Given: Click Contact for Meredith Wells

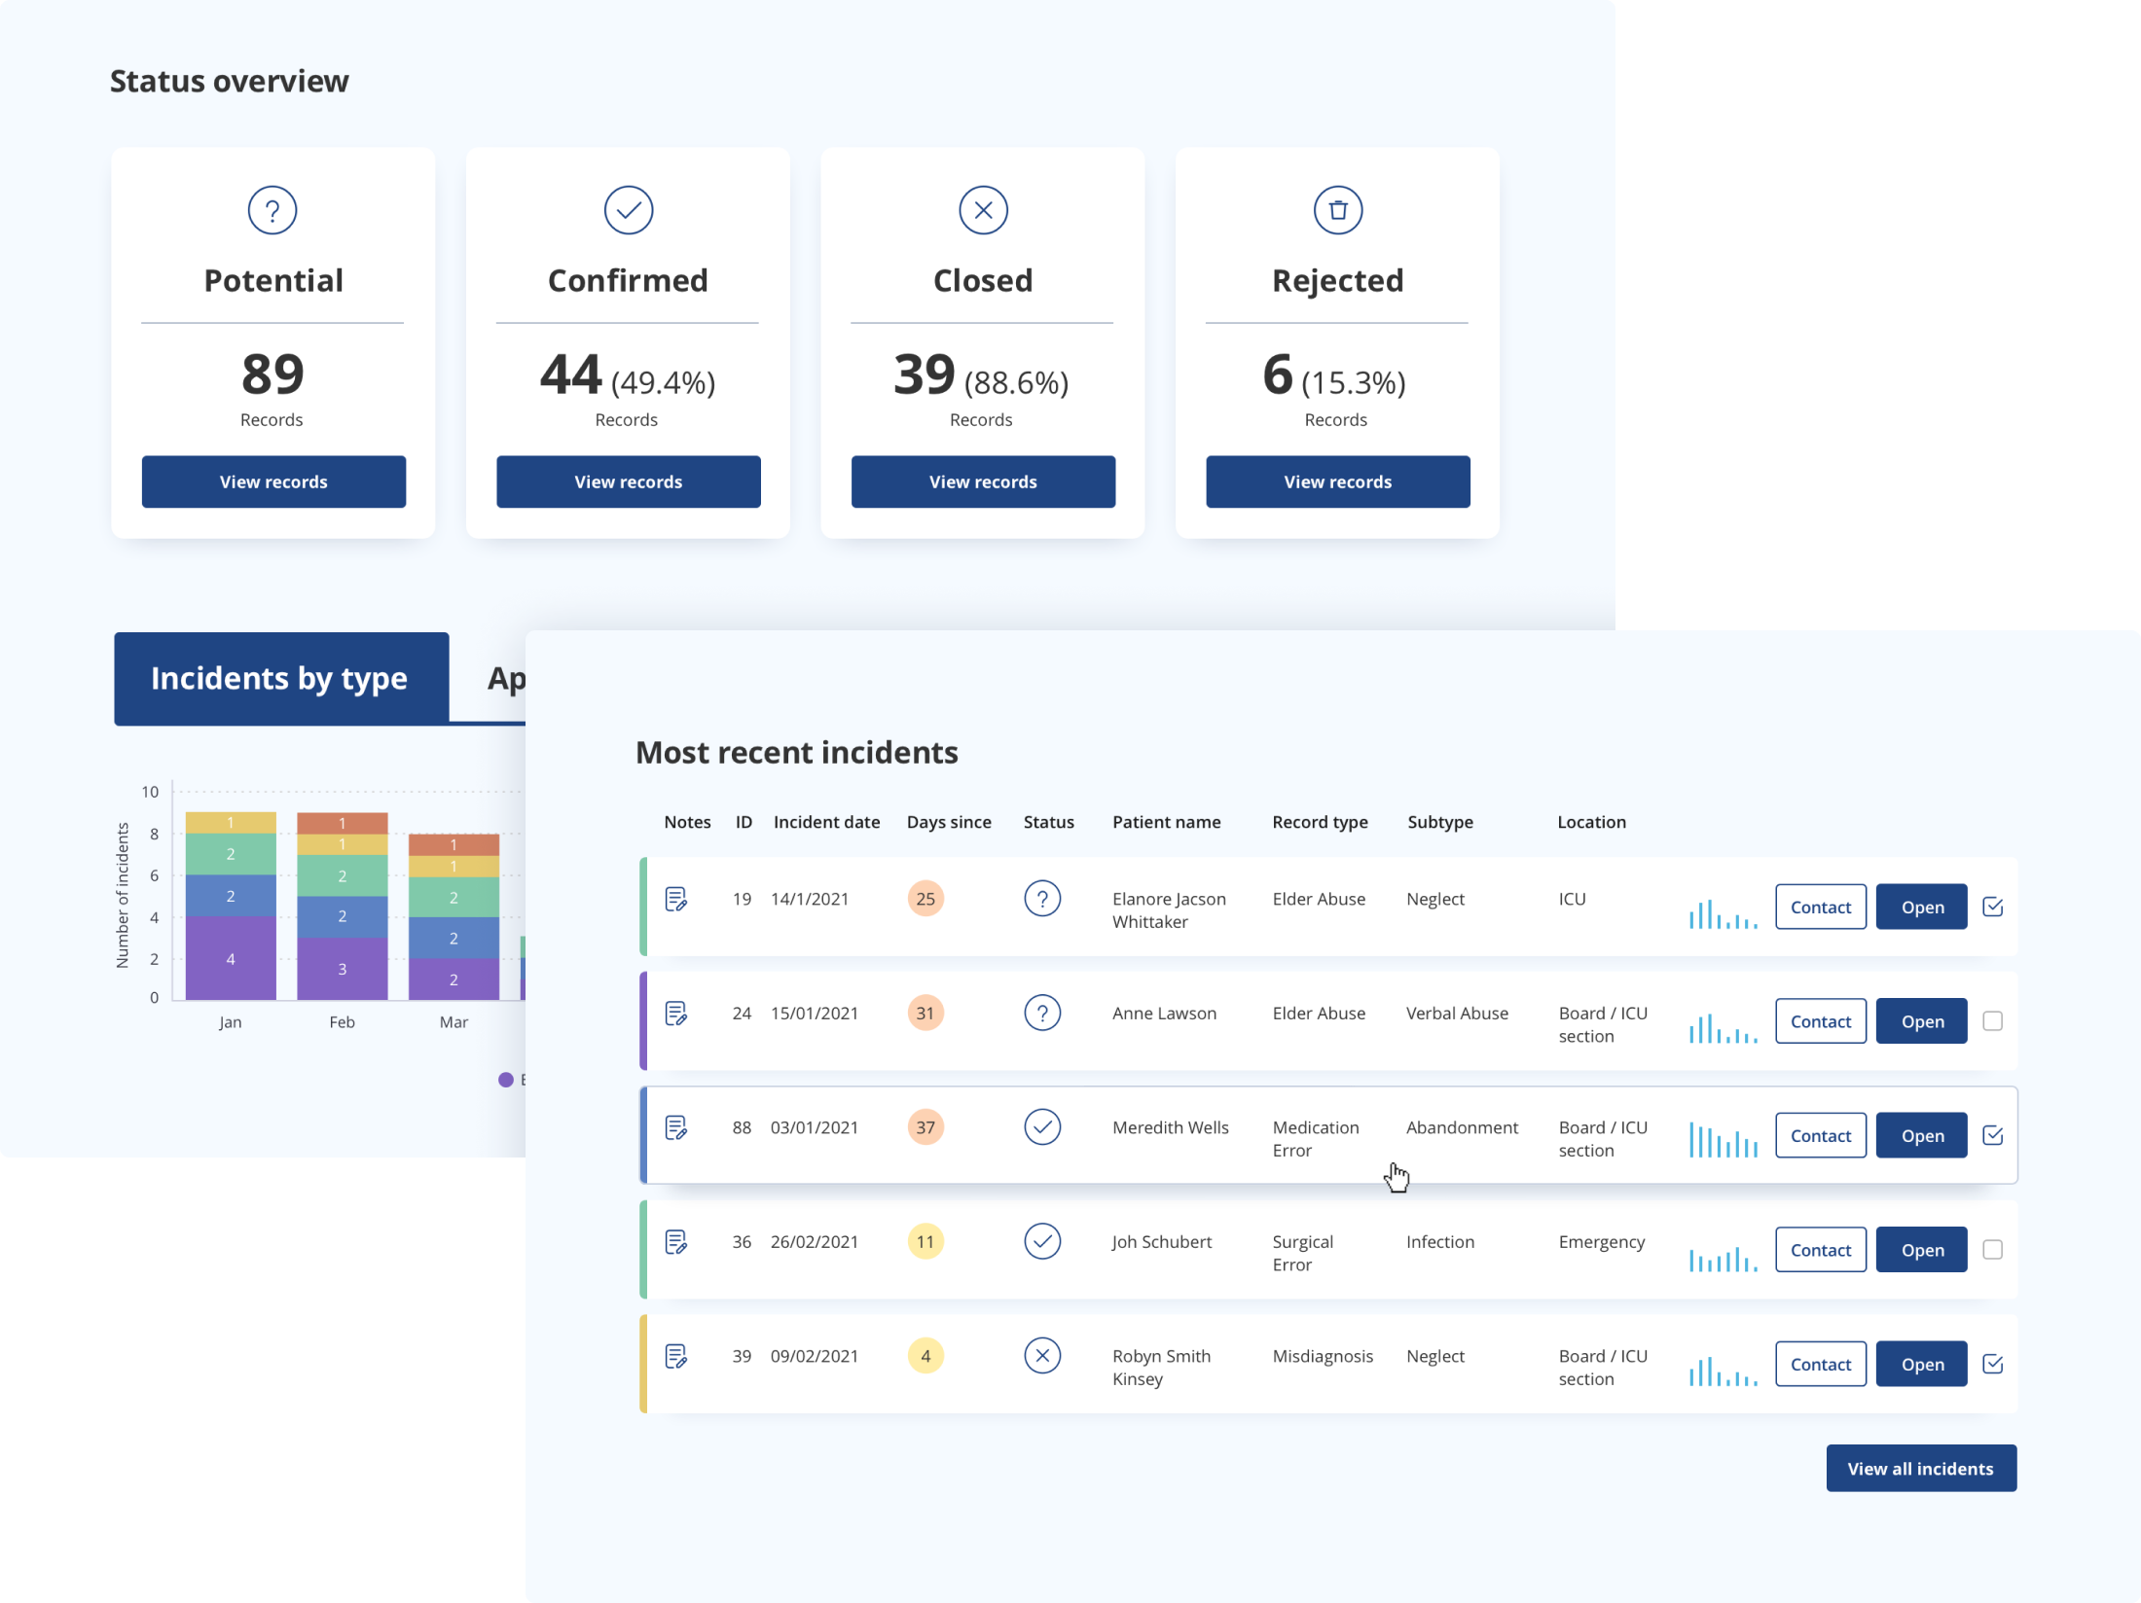Looking at the screenshot, I should click(x=1820, y=1135).
